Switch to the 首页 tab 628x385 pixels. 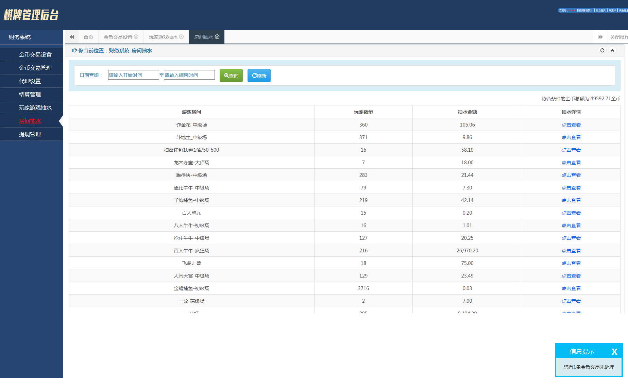click(88, 37)
